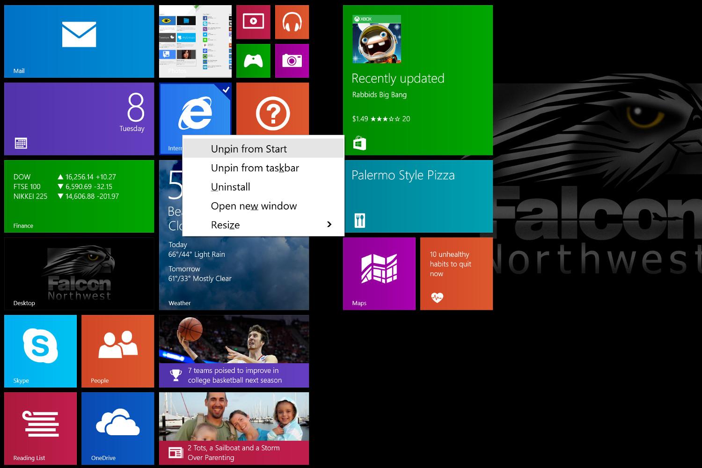Screen dimensions: 702x468
Task: Click Tomorrow 61°/33° Mostly Clear forecast
Action: click(x=200, y=274)
